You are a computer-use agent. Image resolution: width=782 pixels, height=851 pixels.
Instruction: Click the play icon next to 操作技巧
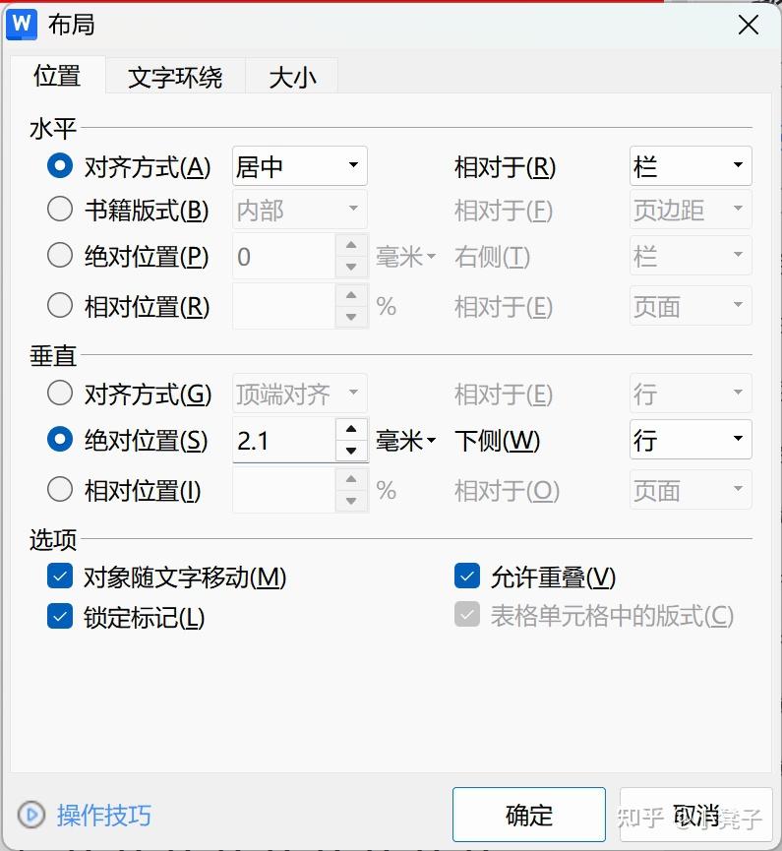click(x=30, y=815)
